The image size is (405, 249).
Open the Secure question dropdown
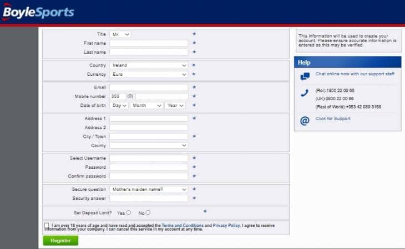(149, 189)
